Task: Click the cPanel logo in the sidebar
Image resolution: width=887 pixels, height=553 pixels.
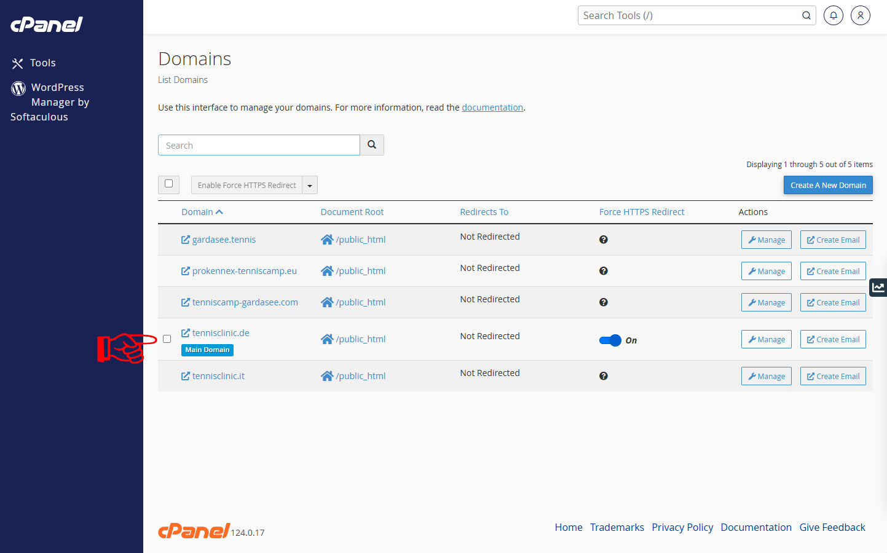Action: coord(47,25)
